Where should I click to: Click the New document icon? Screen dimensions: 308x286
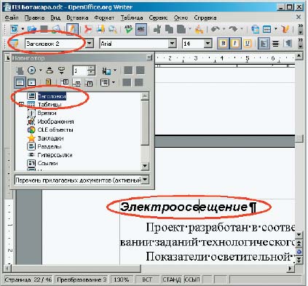[15, 29]
